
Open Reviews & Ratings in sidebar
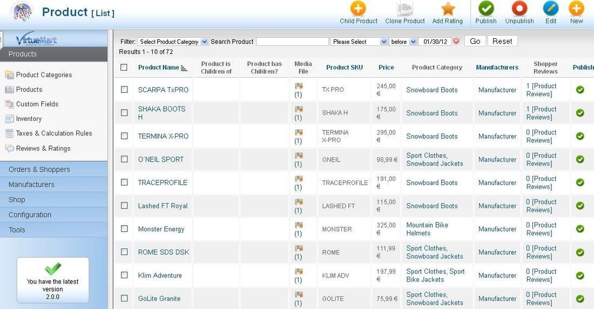pos(43,148)
